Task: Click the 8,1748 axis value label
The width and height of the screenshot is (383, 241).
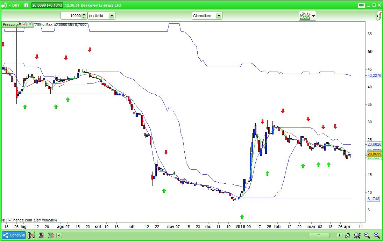Action: (374, 199)
